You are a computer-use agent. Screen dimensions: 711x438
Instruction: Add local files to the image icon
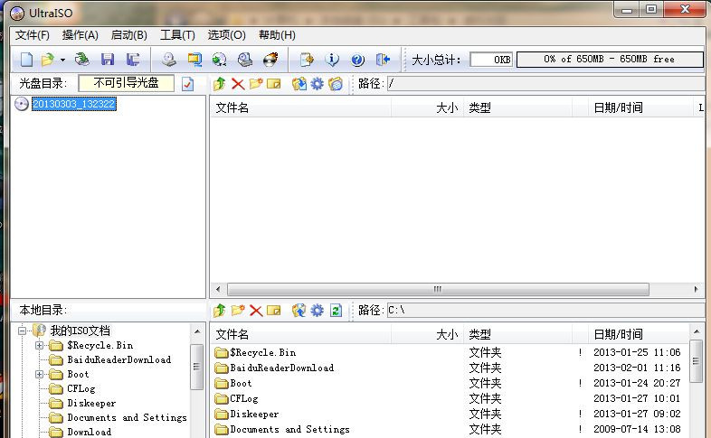(299, 311)
